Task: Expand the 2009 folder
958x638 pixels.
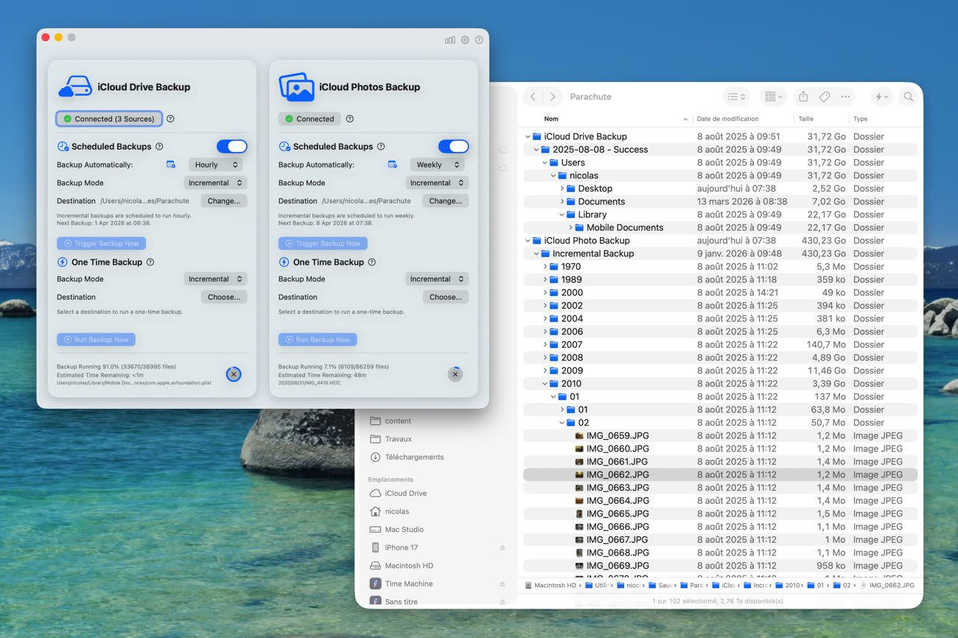Action: coord(545,371)
